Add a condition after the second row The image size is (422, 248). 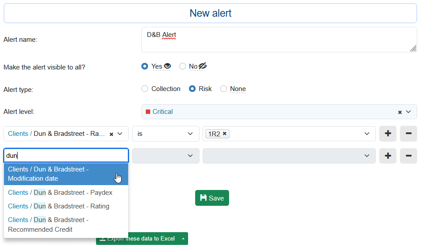388,156
